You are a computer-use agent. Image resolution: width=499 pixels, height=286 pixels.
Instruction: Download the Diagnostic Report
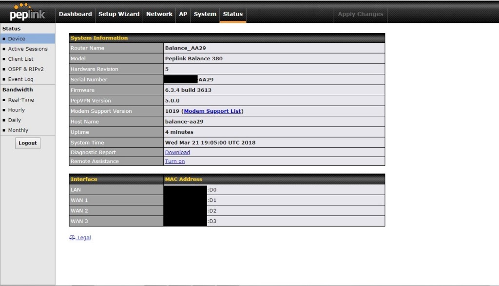pos(177,152)
